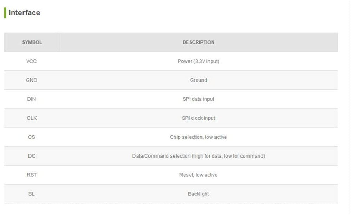Click the SPI data input description
351x215 pixels.
(198, 99)
